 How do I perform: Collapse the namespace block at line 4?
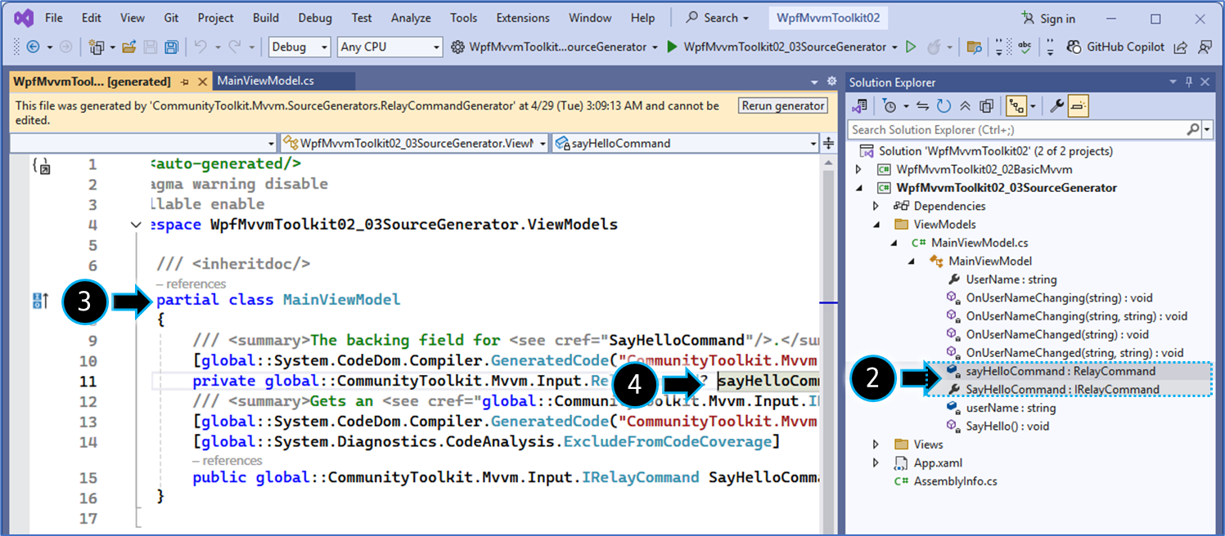136,225
